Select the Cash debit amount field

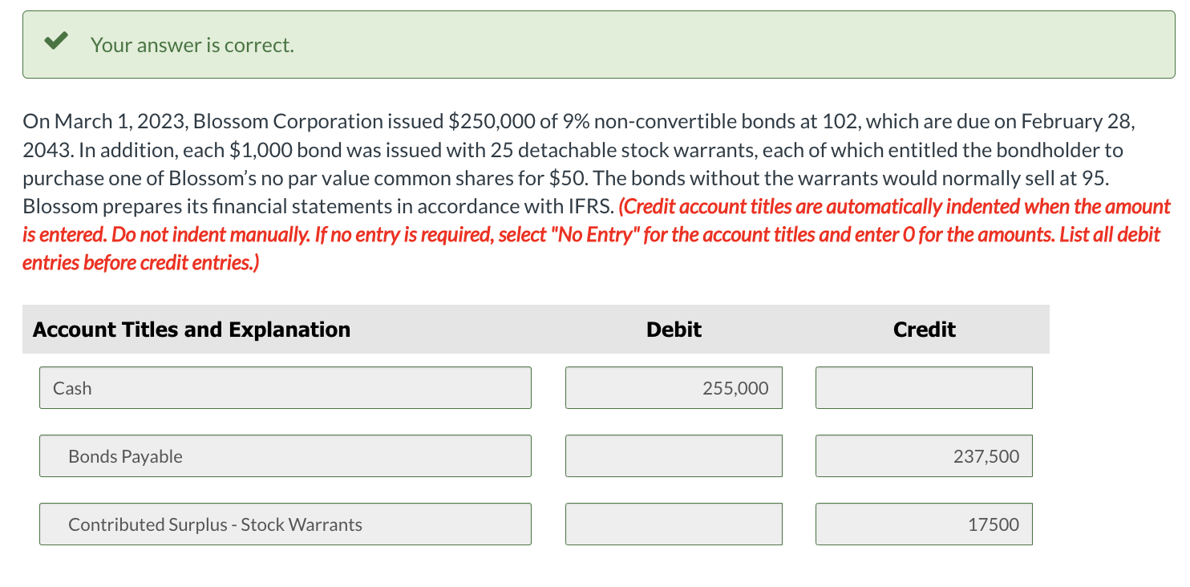[674, 387]
